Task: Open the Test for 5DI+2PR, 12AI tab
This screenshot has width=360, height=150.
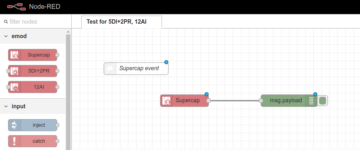Action: click(x=122, y=22)
